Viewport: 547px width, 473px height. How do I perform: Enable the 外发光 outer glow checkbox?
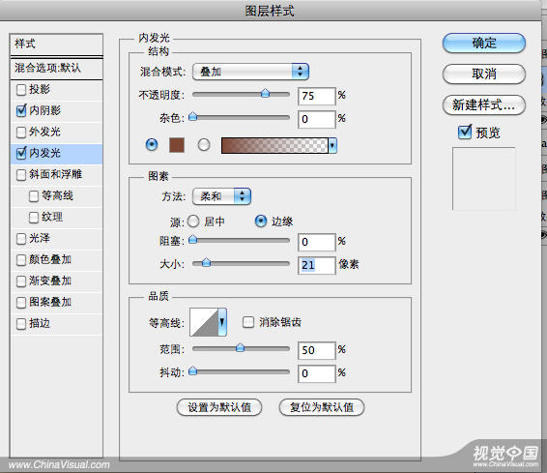[21, 133]
